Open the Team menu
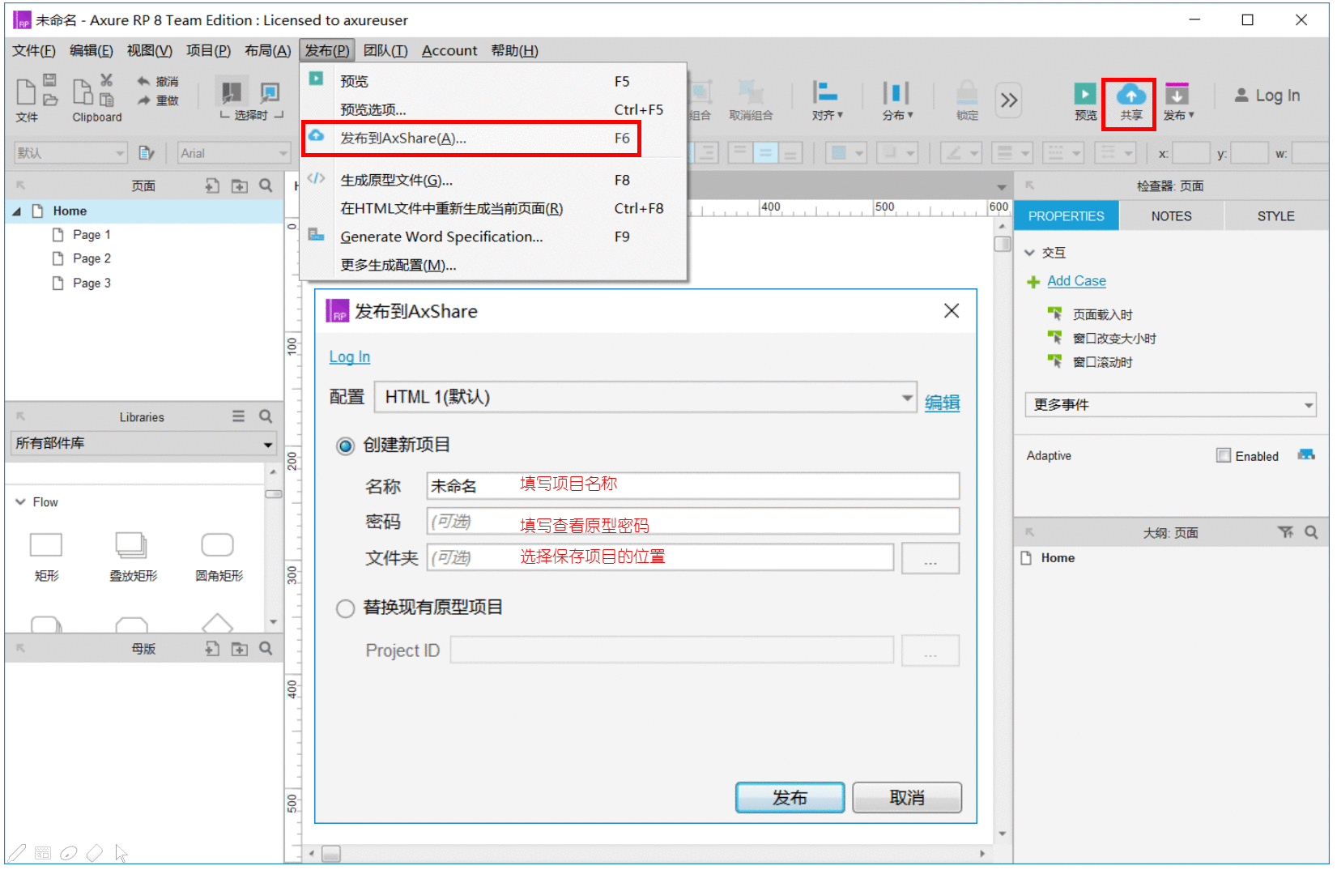Image resolution: width=1337 pixels, height=870 pixels. point(385,51)
